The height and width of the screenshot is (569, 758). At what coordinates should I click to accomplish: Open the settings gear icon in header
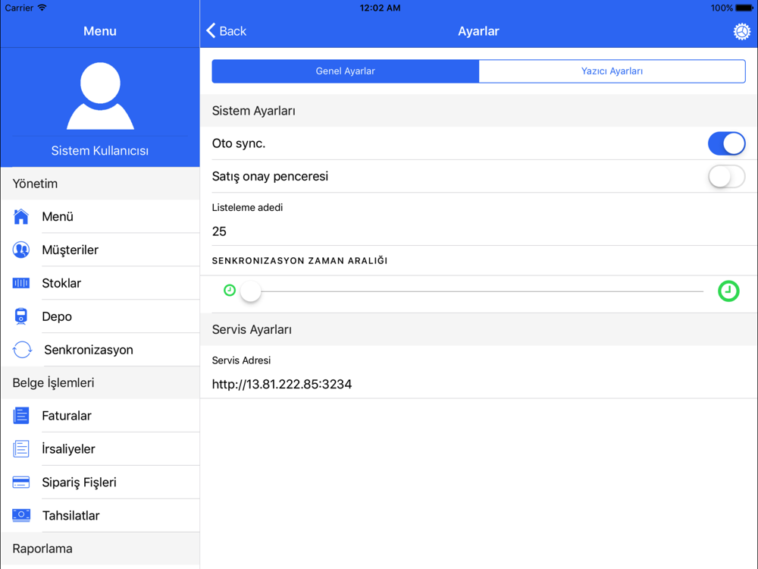pyautogui.click(x=741, y=31)
